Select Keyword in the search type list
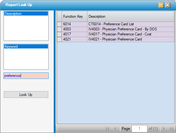Screen dimensions: 176x133 tap(26, 47)
